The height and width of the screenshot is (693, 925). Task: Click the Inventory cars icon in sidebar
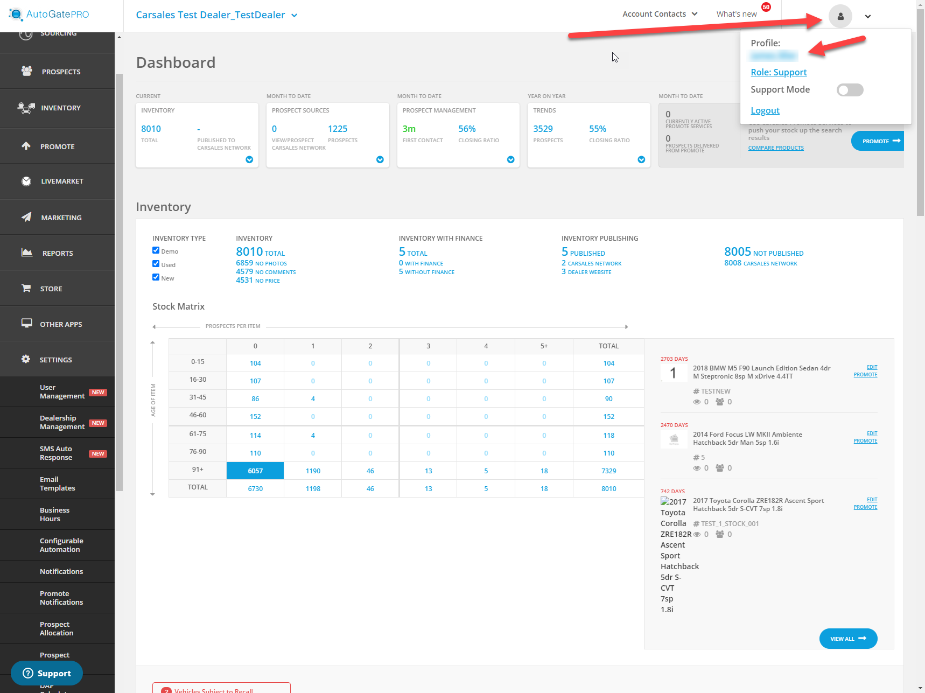coord(26,108)
